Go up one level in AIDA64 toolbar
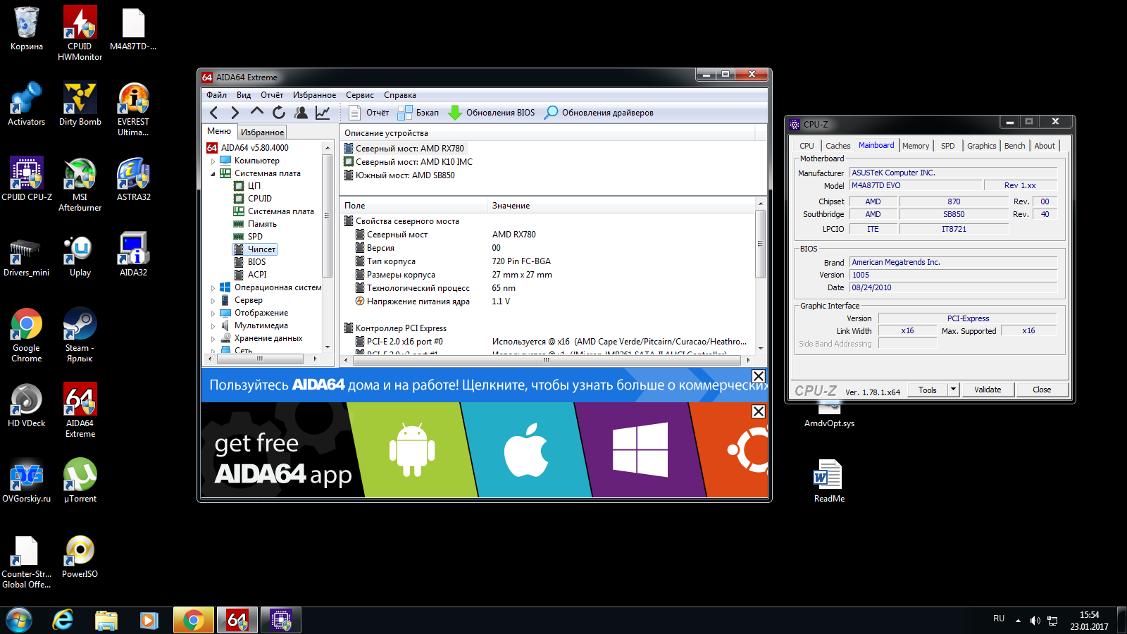Screen dimensions: 1127x634 [x=257, y=112]
